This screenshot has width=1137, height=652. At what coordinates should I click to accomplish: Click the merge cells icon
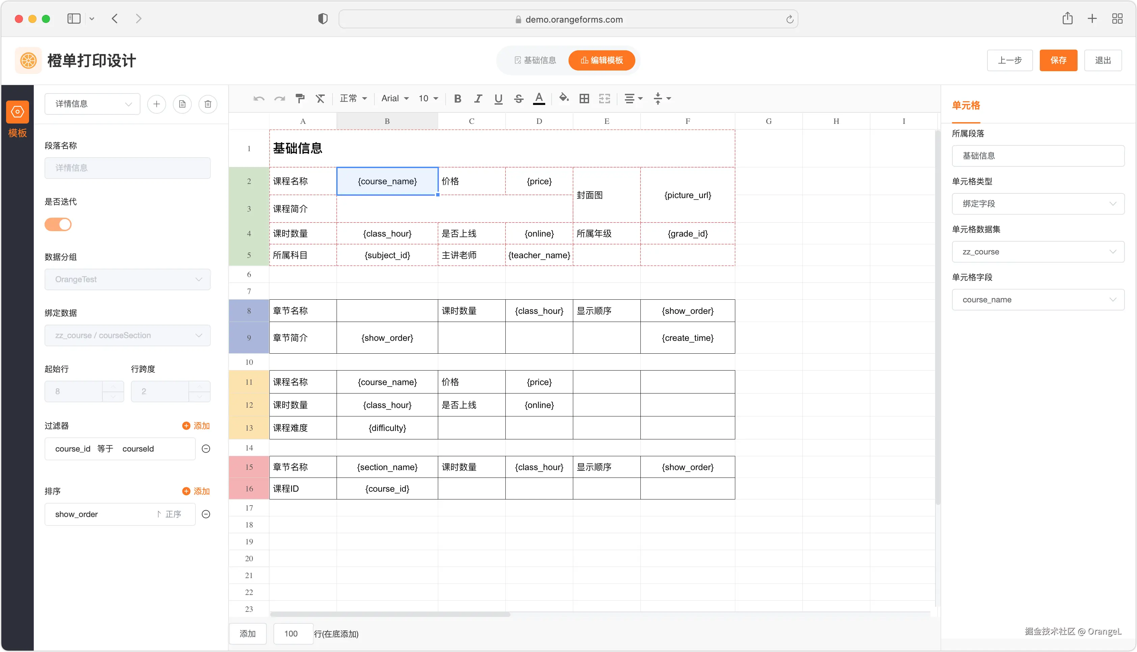605,99
